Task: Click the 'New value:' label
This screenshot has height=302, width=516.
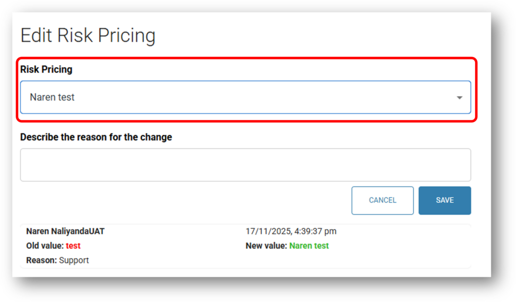Action: click(266, 246)
